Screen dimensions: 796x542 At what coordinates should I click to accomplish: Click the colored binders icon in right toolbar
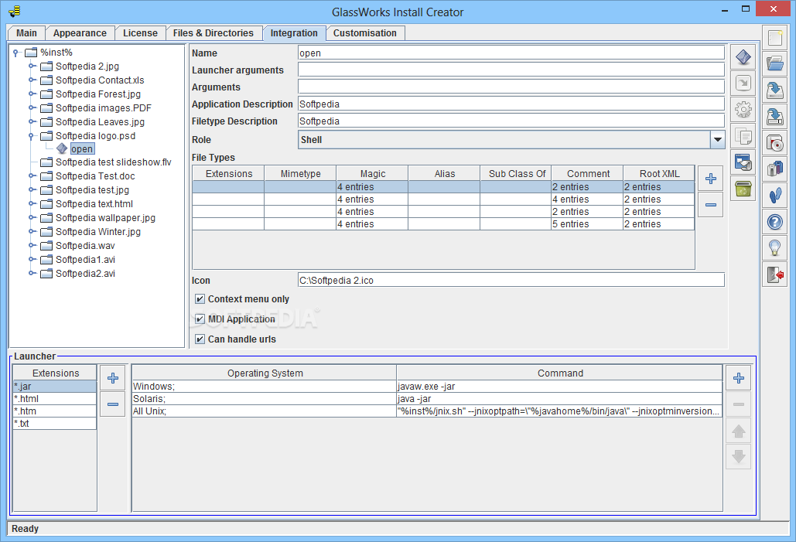coord(774,169)
